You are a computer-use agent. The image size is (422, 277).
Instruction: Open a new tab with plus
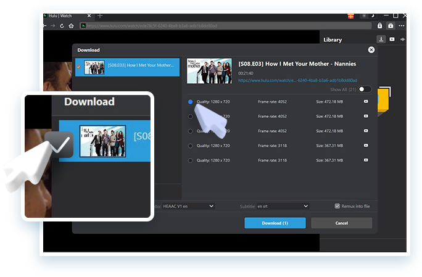point(100,16)
